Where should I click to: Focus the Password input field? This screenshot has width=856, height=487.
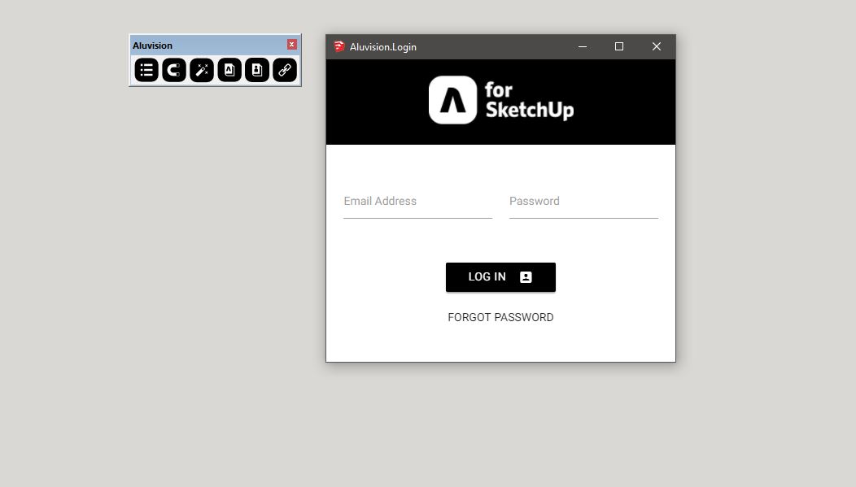pyautogui.click(x=583, y=202)
